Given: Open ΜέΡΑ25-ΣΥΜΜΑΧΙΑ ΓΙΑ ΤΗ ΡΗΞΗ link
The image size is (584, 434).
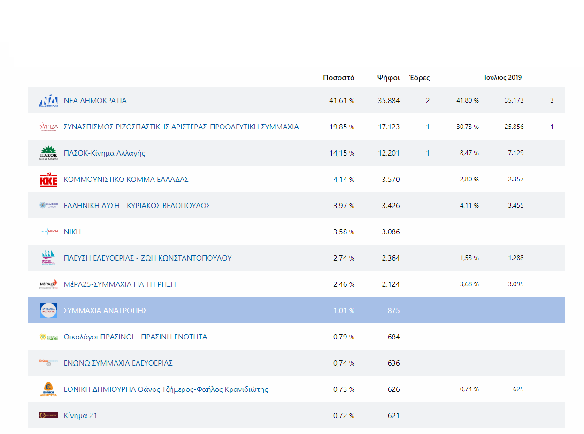Looking at the screenshot, I should point(120,284).
